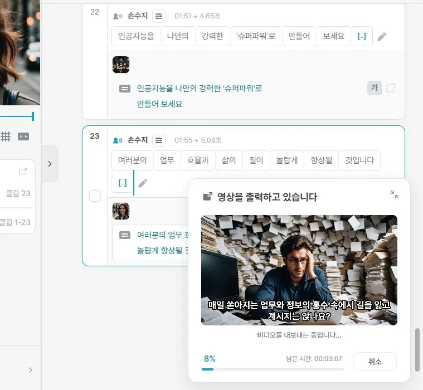Select word '강력한' in clip 22
The width and height of the screenshot is (423, 390).
point(212,36)
